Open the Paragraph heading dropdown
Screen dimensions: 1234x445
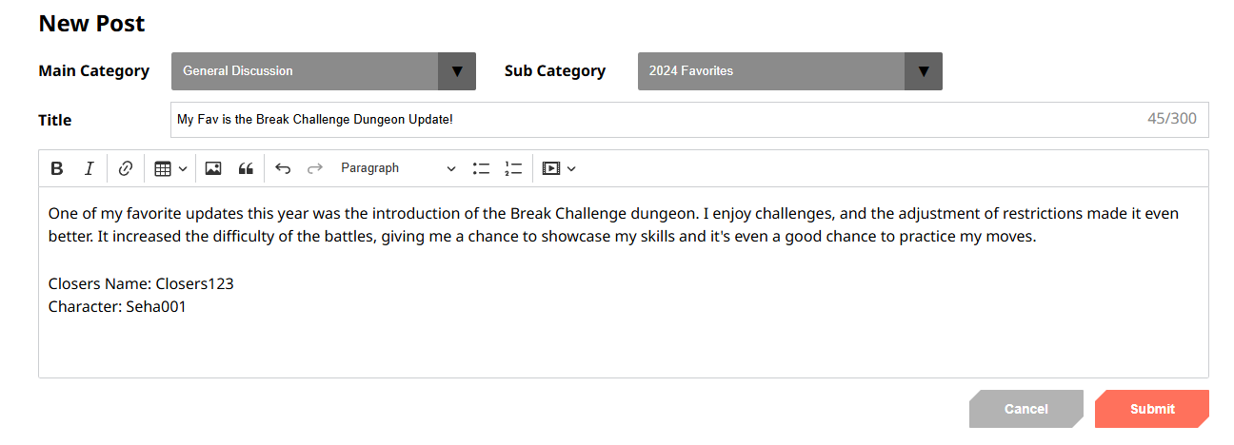click(x=398, y=168)
